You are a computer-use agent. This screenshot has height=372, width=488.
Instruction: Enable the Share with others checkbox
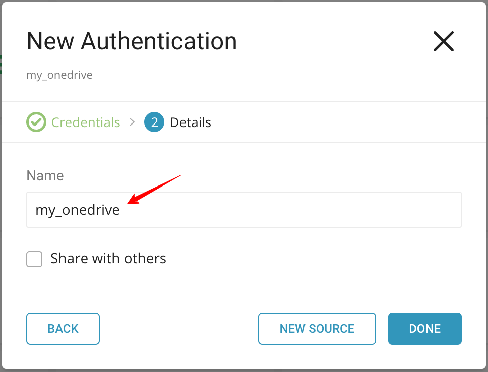(x=34, y=259)
